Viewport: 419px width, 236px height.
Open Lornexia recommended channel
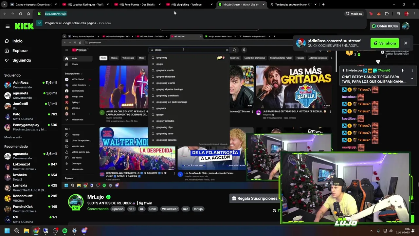30,187
